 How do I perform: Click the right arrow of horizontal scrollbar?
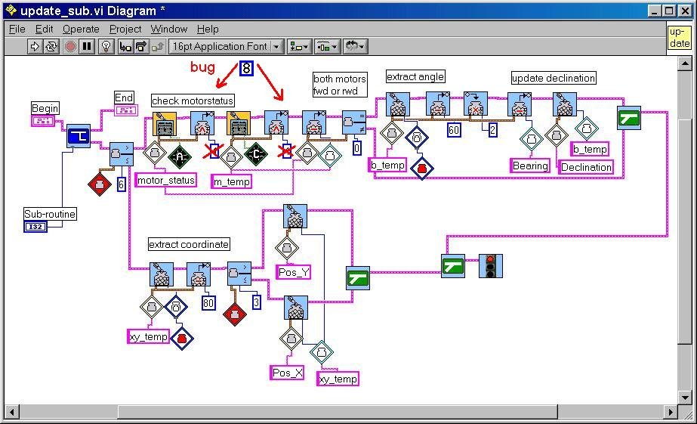click(671, 412)
